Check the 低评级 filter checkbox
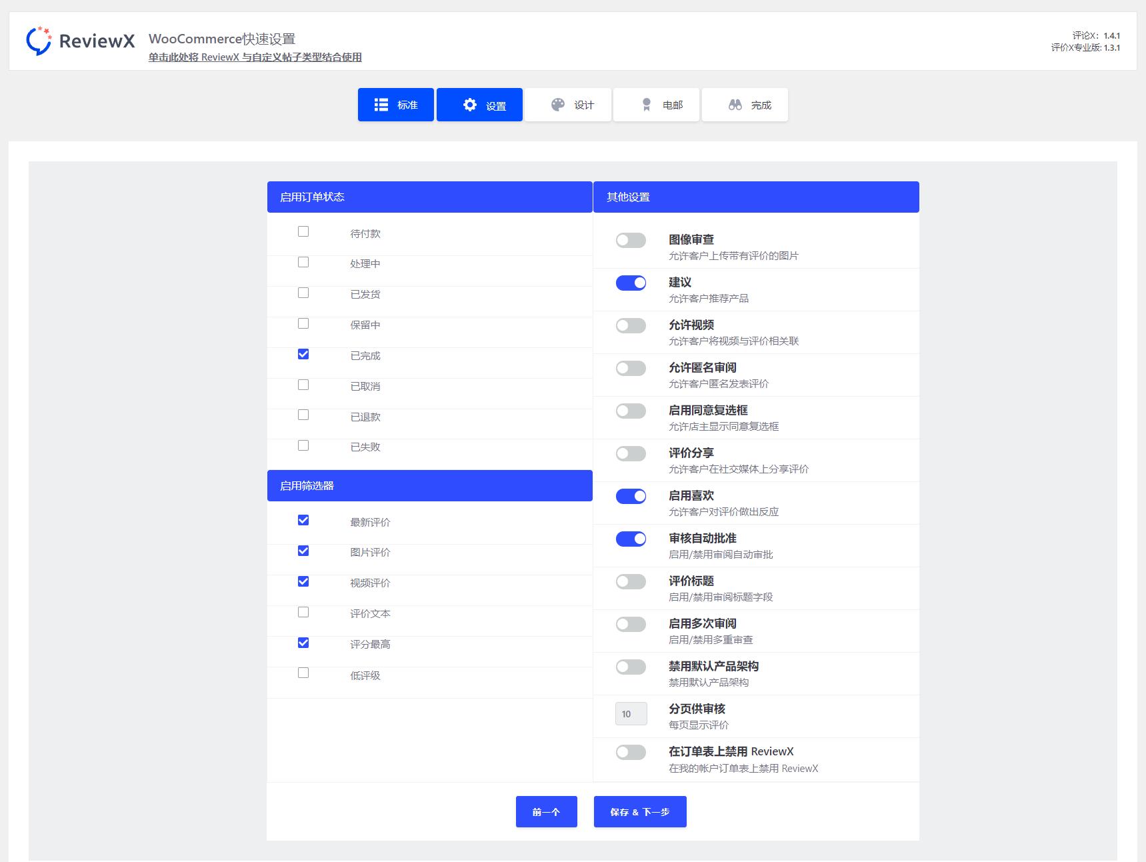 pyautogui.click(x=303, y=673)
